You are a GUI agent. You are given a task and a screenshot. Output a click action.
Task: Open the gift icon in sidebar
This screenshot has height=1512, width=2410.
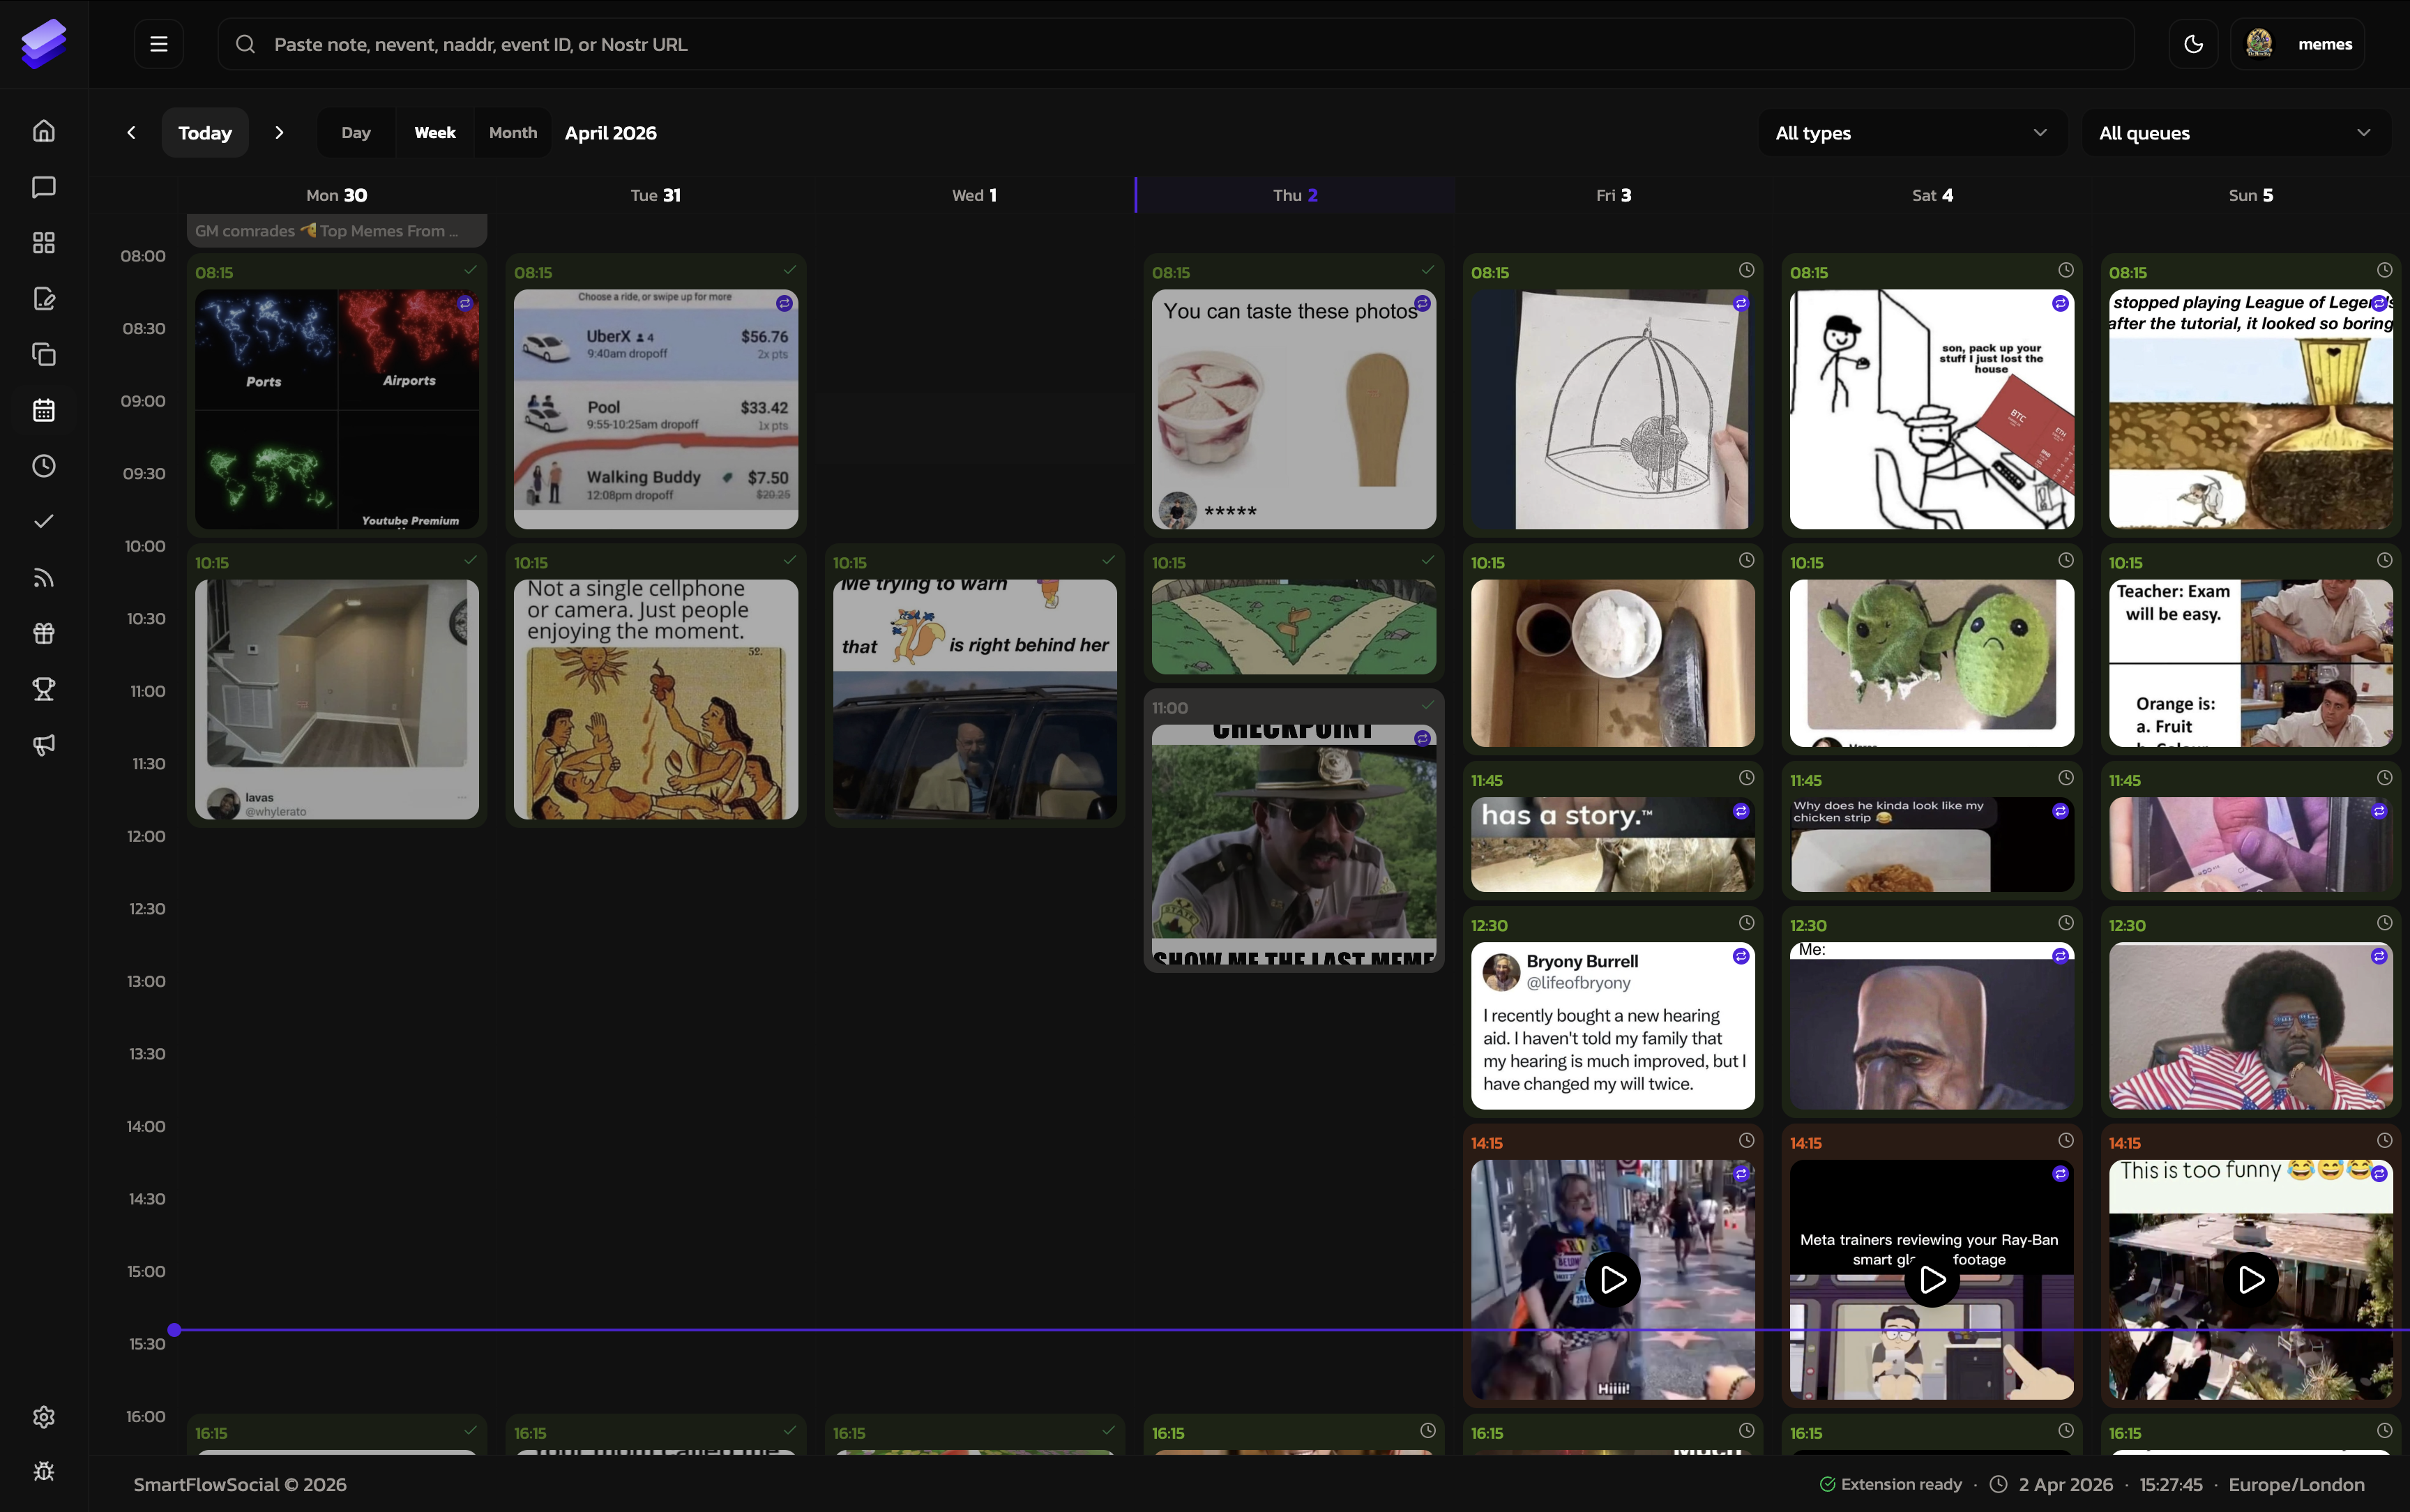click(44, 633)
